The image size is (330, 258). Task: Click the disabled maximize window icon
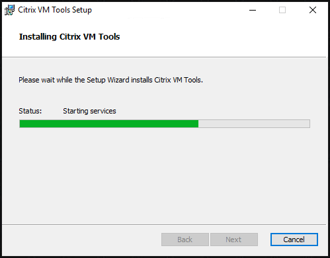pos(282,10)
